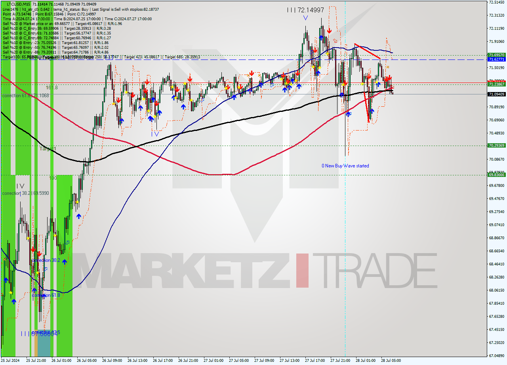Click the '28 Jul 01:00' time label
Viewport: 507px width, 365px height.
click(366, 361)
